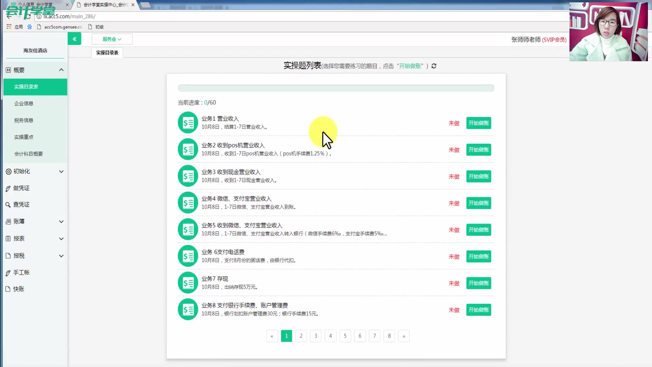Viewport: 652px width, 367px height.
Task: Switch to the 实操目录表 tab
Action: 107,53
